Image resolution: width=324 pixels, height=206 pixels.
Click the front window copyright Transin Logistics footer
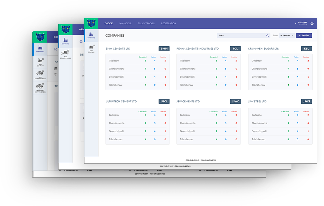201,160
